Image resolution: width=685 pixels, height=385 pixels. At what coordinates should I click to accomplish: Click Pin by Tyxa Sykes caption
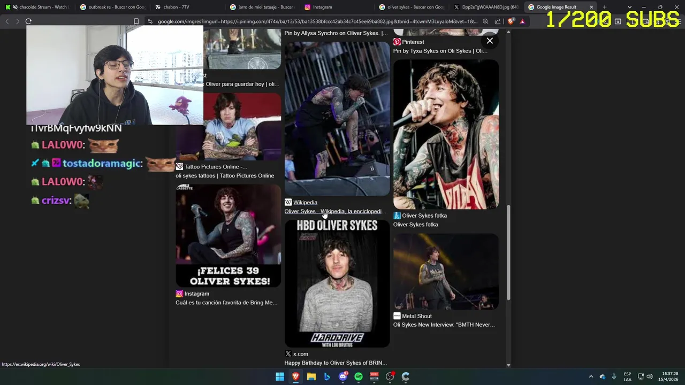pos(440,51)
